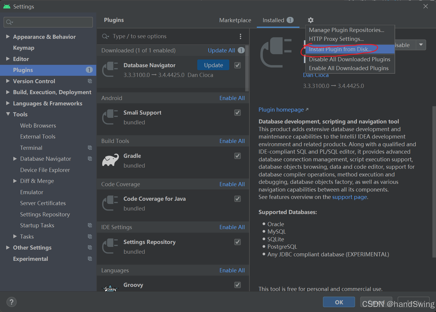Toggle the Database Navigator plugin checkbox
436x312 pixels.
click(x=238, y=65)
